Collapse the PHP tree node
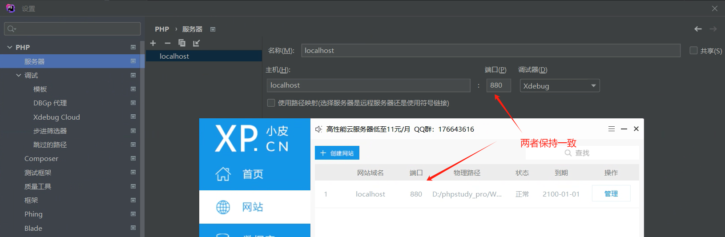 point(10,47)
